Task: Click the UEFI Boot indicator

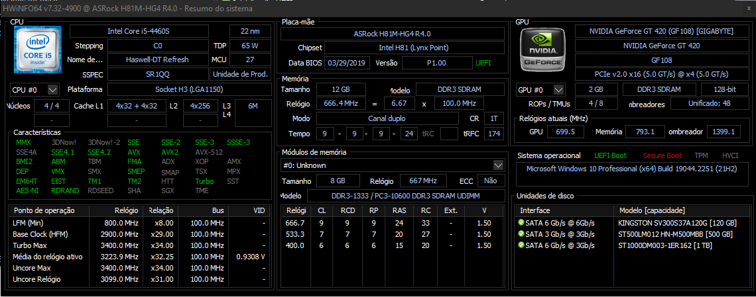Action: tap(610, 155)
